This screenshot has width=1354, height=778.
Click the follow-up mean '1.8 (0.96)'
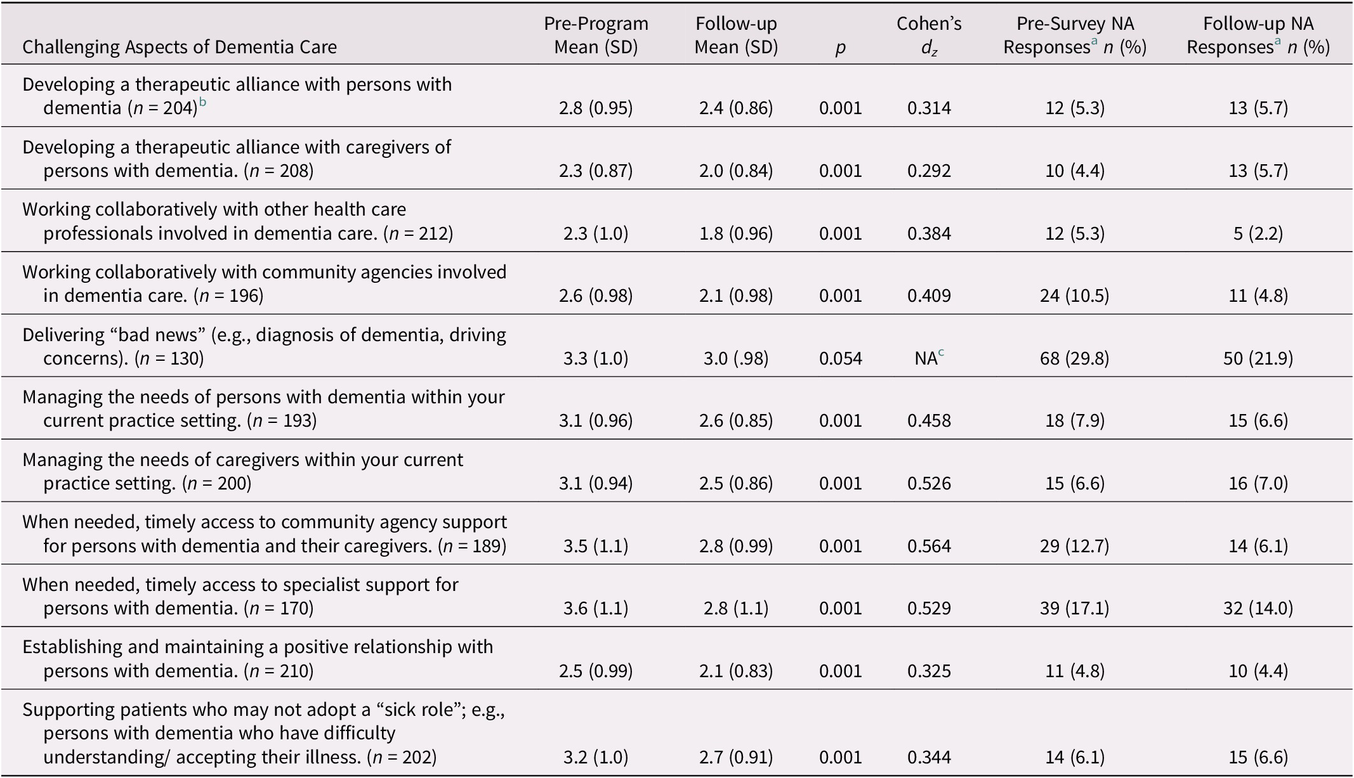pos(736,234)
